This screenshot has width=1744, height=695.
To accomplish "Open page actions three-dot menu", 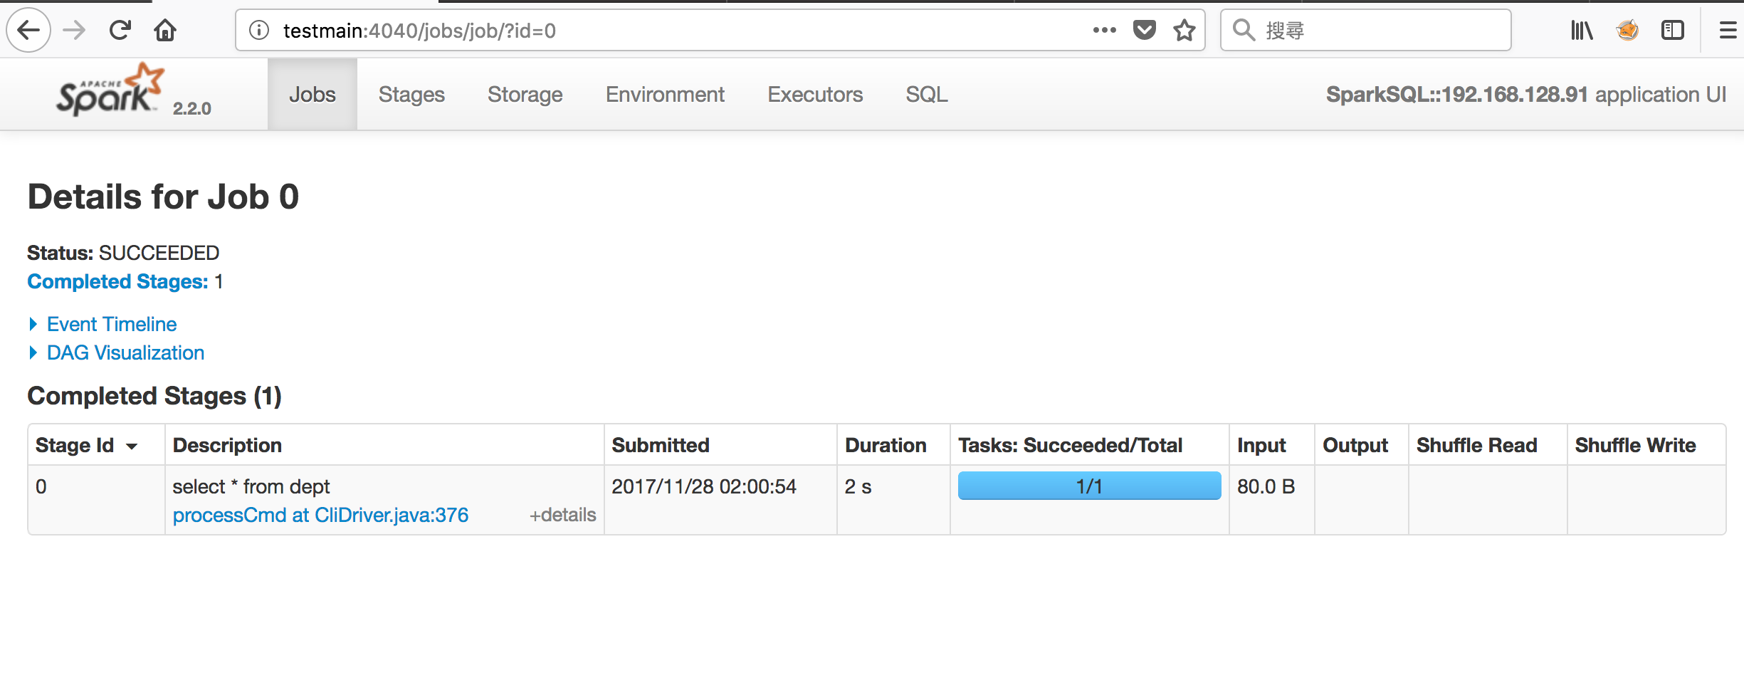I will click(1104, 30).
